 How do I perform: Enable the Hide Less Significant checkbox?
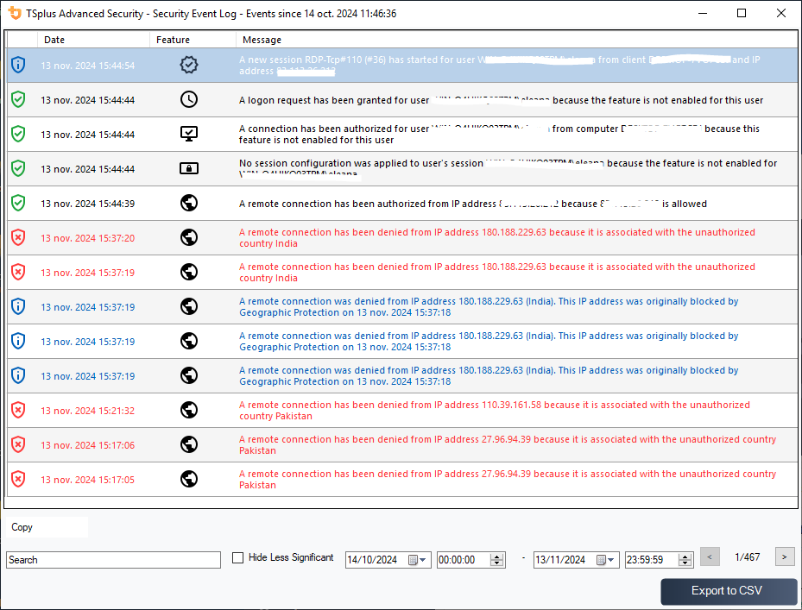[238, 558]
